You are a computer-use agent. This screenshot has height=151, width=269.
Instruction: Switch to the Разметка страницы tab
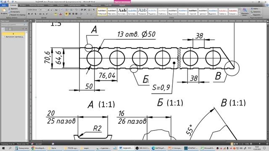coord(37,5)
